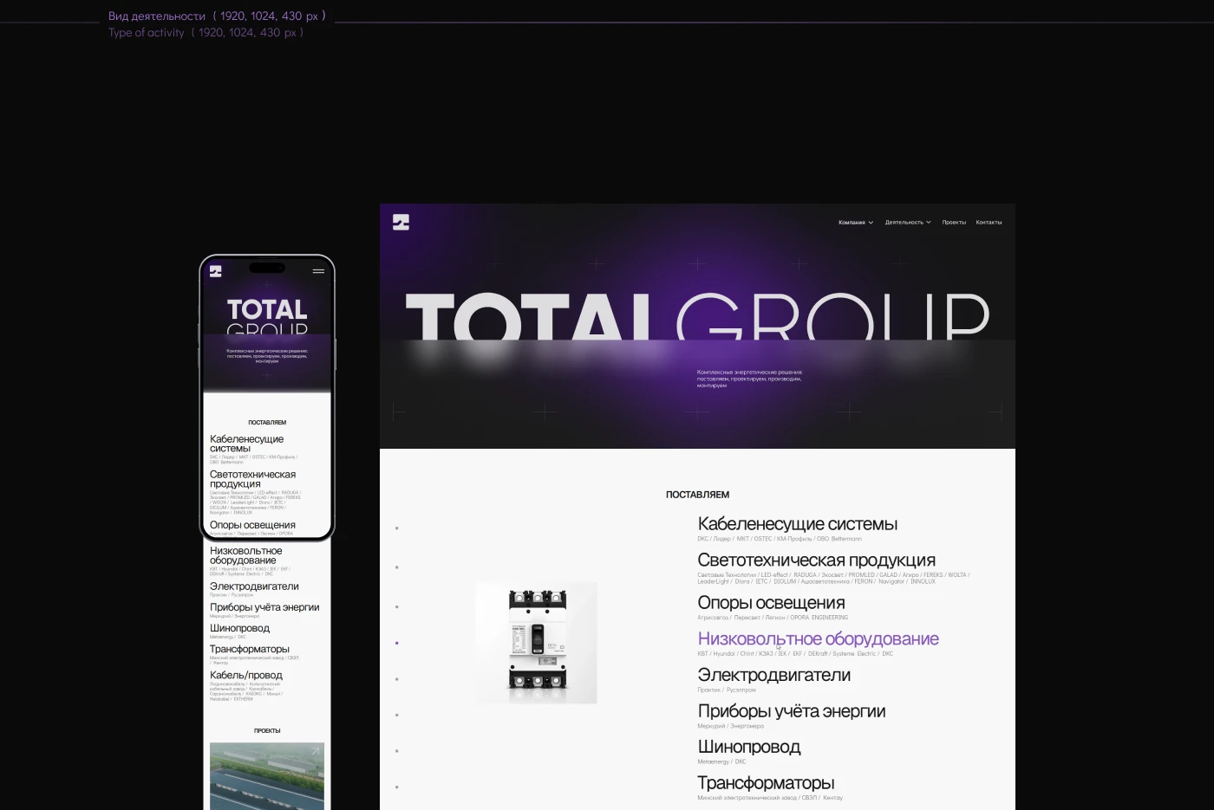Tap the logo icon in the phone mockup
Screen dimensions: 1214x810
(216, 271)
